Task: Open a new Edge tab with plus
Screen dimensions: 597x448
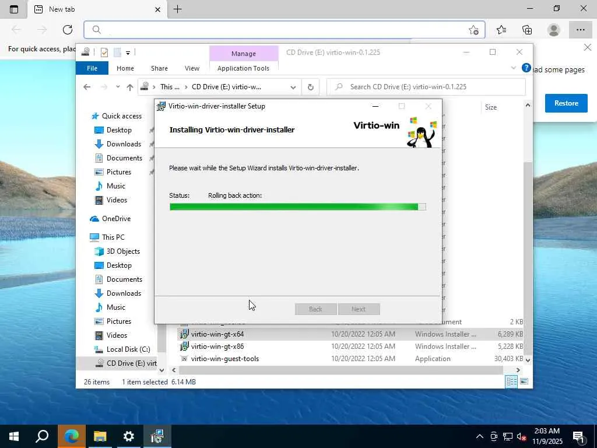Action: (177, 9)
